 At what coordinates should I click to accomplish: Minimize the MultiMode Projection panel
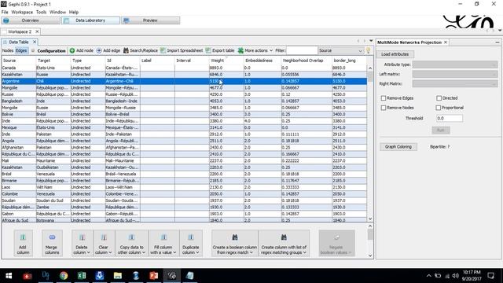[x=497, y=42]
